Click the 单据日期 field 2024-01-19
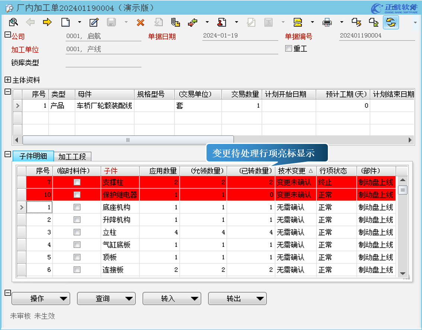Image resolution: width=422 pixels, height=330 pixels. pyautogui.click(x=240, y=35)
